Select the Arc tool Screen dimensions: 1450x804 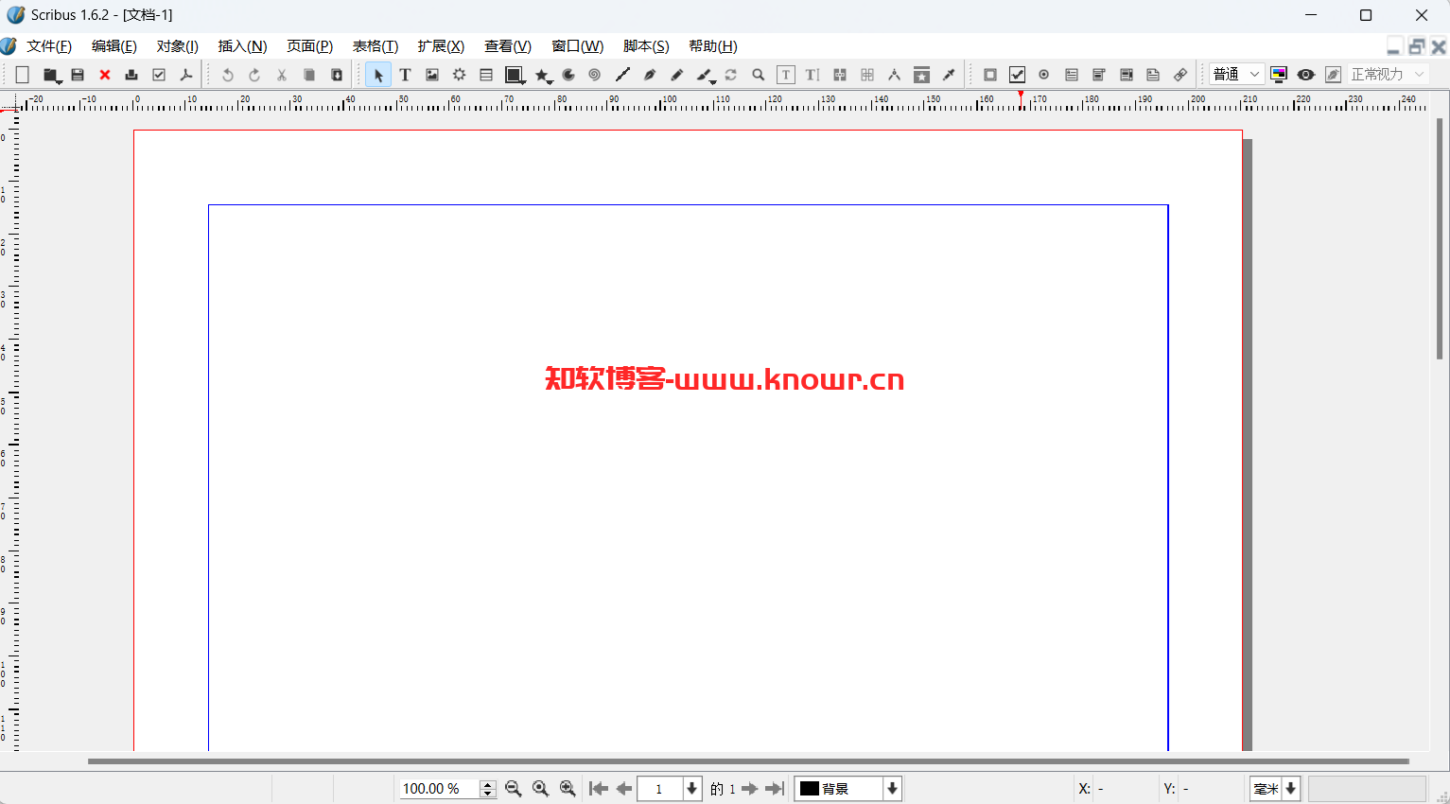568,75
